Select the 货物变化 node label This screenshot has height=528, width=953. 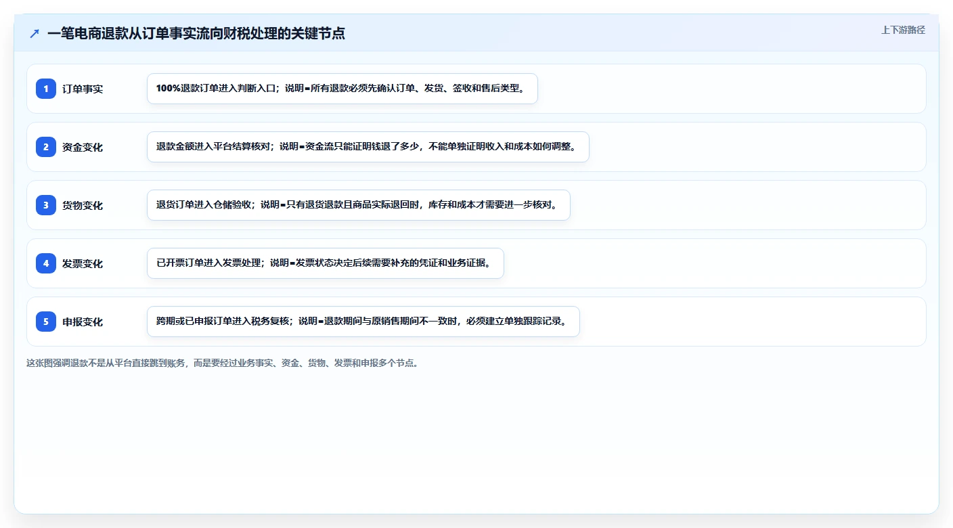click(x=83, y=205)
